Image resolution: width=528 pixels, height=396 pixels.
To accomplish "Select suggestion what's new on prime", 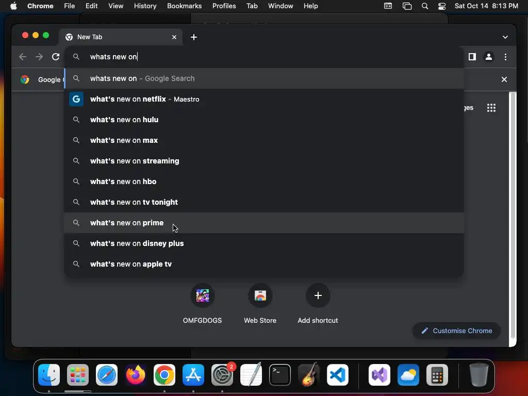I will 264,223.
